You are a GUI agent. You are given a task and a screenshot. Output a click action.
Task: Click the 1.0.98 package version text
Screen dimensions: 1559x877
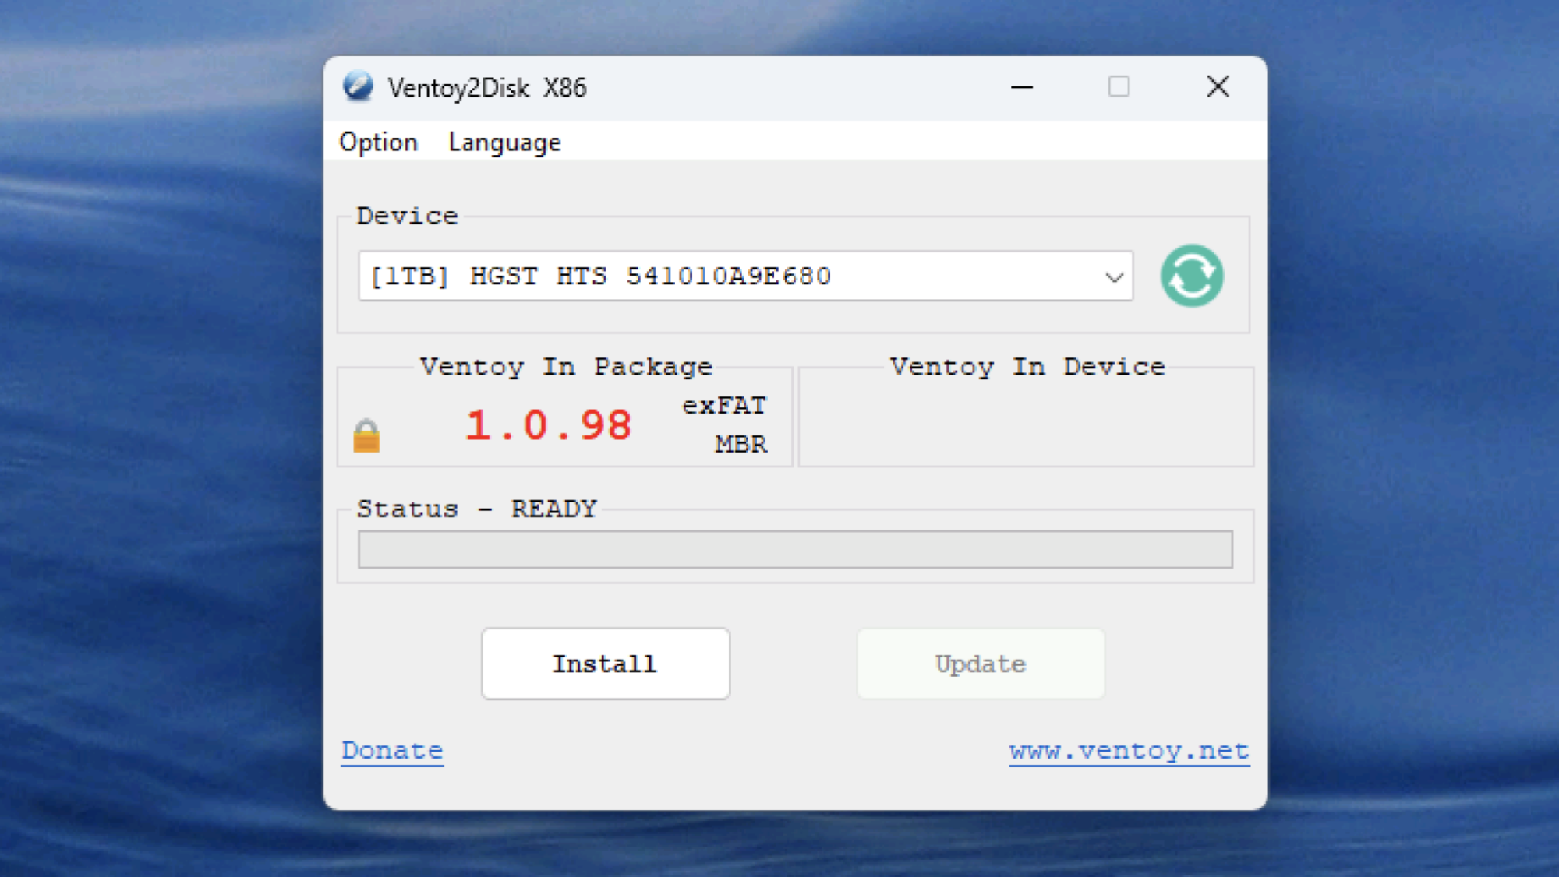[548, 425]
